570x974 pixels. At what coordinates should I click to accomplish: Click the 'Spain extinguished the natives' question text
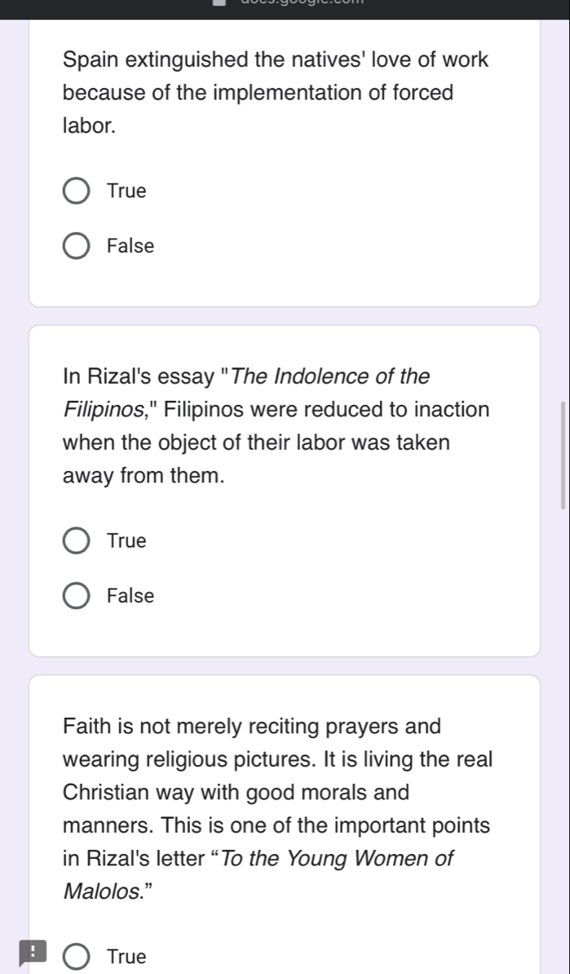[x=276, y=60]
